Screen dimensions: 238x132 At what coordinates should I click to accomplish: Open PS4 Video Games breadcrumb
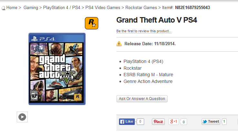(103, 8)
